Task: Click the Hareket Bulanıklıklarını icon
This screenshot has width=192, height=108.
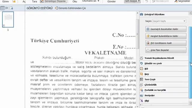Action: 148,36
